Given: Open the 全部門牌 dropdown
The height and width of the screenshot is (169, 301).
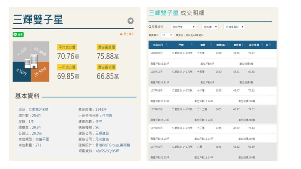Looking at the screenshot, I should pos(183,27).
